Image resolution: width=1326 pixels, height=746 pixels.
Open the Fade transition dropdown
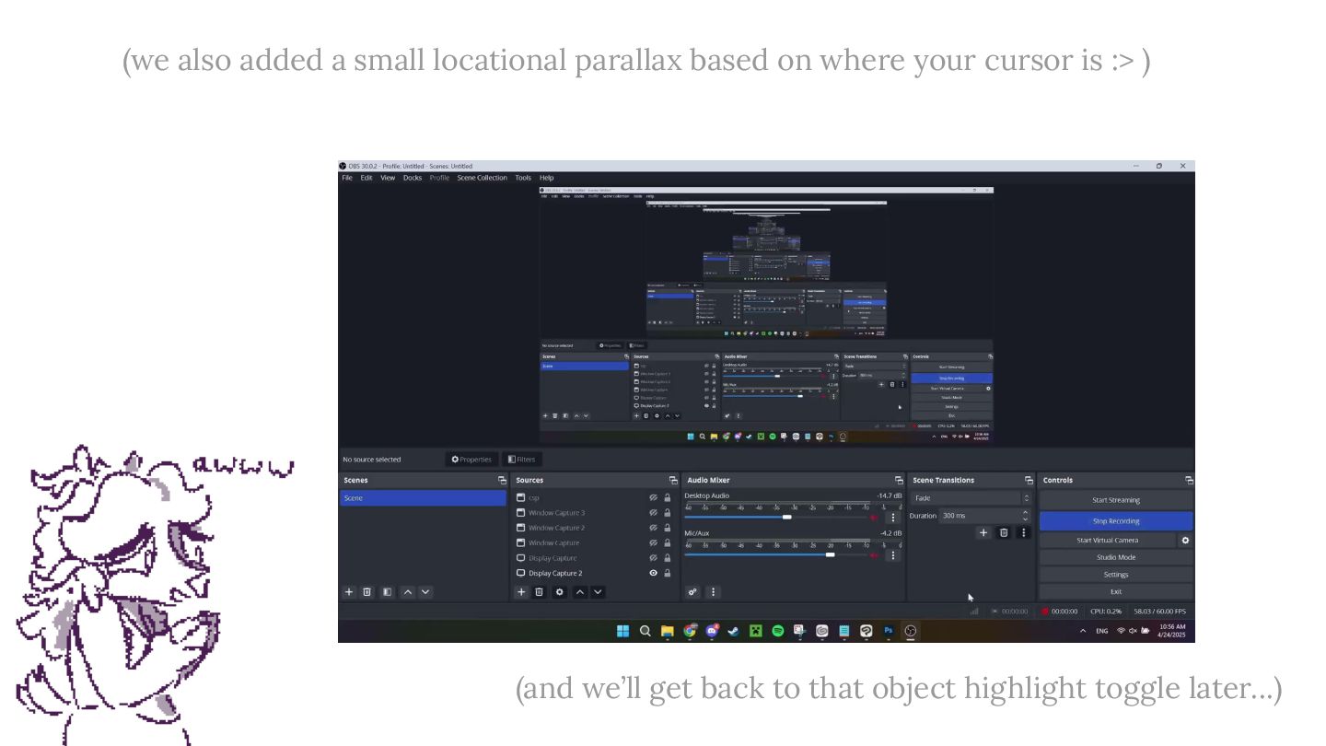(x=971, y=498)
